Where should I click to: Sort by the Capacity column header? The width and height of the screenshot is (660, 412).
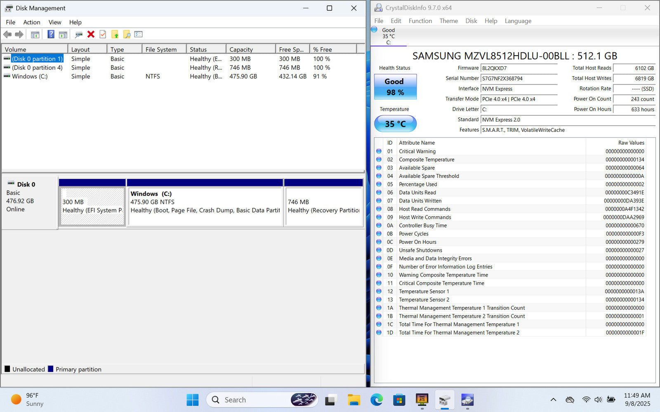pos(251,49)
